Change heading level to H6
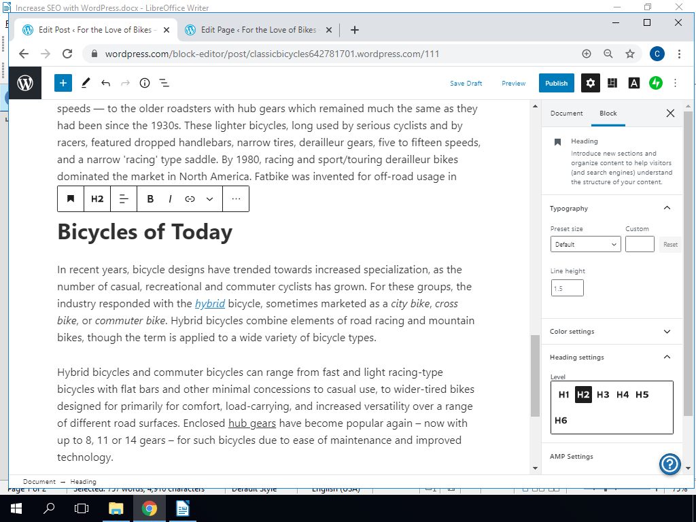 pyautogui.click(x=561, y=420)
